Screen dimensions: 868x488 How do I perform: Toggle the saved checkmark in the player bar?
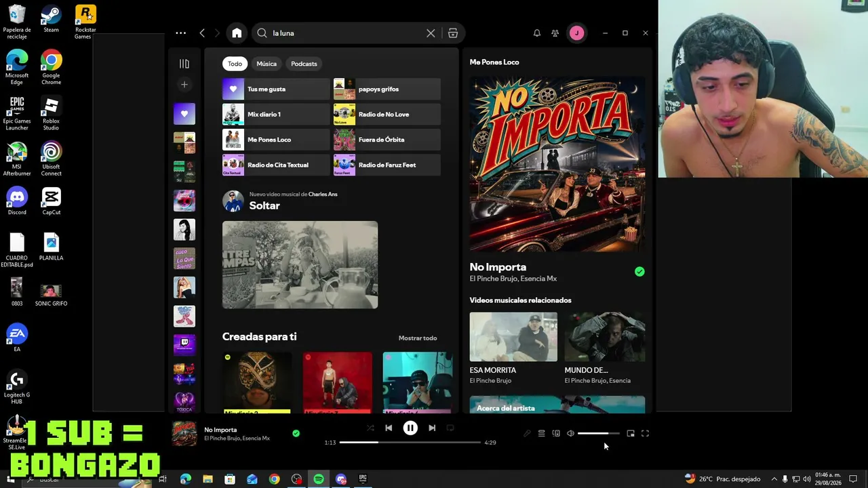296,433
